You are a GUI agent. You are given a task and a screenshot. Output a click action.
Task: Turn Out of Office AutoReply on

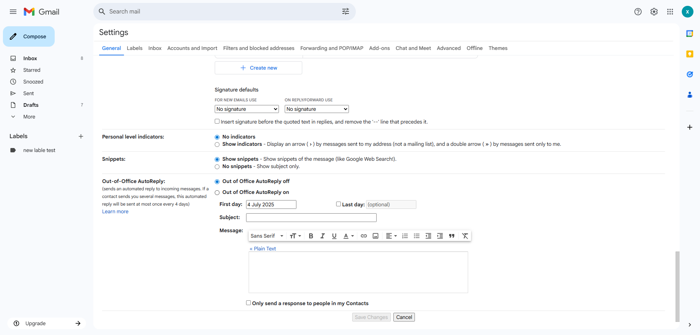[217, 192]
